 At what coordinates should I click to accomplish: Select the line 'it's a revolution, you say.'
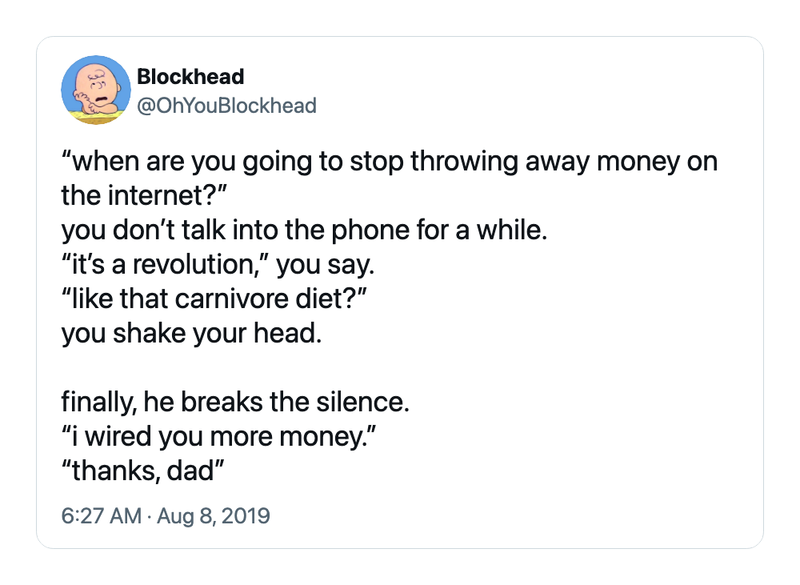218,264
